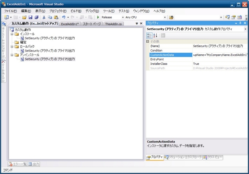The height and width of the screenshot is (174, 249).
Task: Click the Find in Files icon
Action: pyautogui.click(x=171, y=17)
